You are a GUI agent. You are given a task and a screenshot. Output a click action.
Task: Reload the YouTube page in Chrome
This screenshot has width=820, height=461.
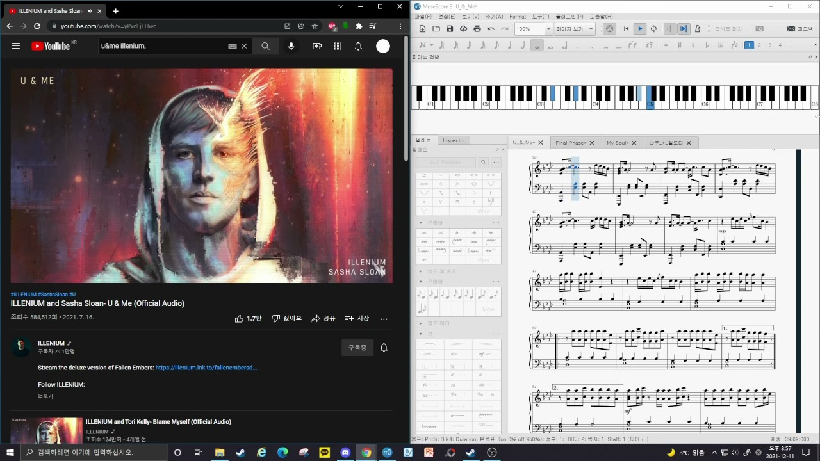tap(37, 26)
